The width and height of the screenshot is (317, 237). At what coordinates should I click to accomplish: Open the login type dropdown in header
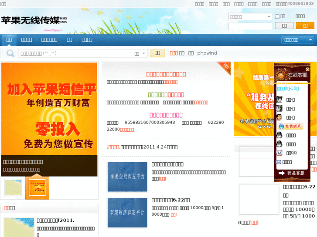tap(250, 17)
